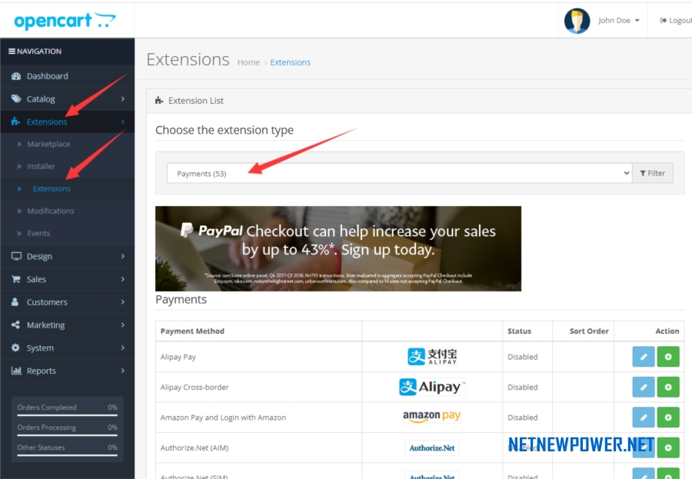Click the Sales cart icon
Viewport: 692px width, 479px height.
point(16,279)
